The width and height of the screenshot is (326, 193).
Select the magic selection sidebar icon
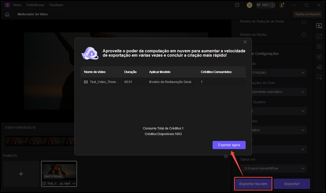[319, 77]
